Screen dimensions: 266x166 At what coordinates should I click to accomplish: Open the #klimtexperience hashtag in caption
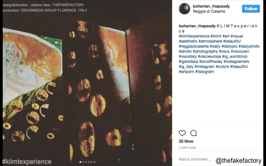click(194, 36)
